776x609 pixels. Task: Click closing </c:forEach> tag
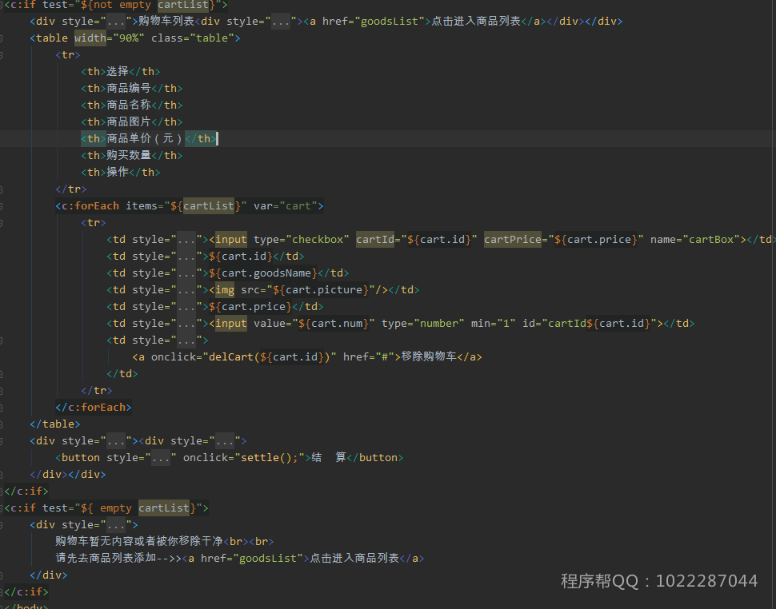(x=94, y=408)
